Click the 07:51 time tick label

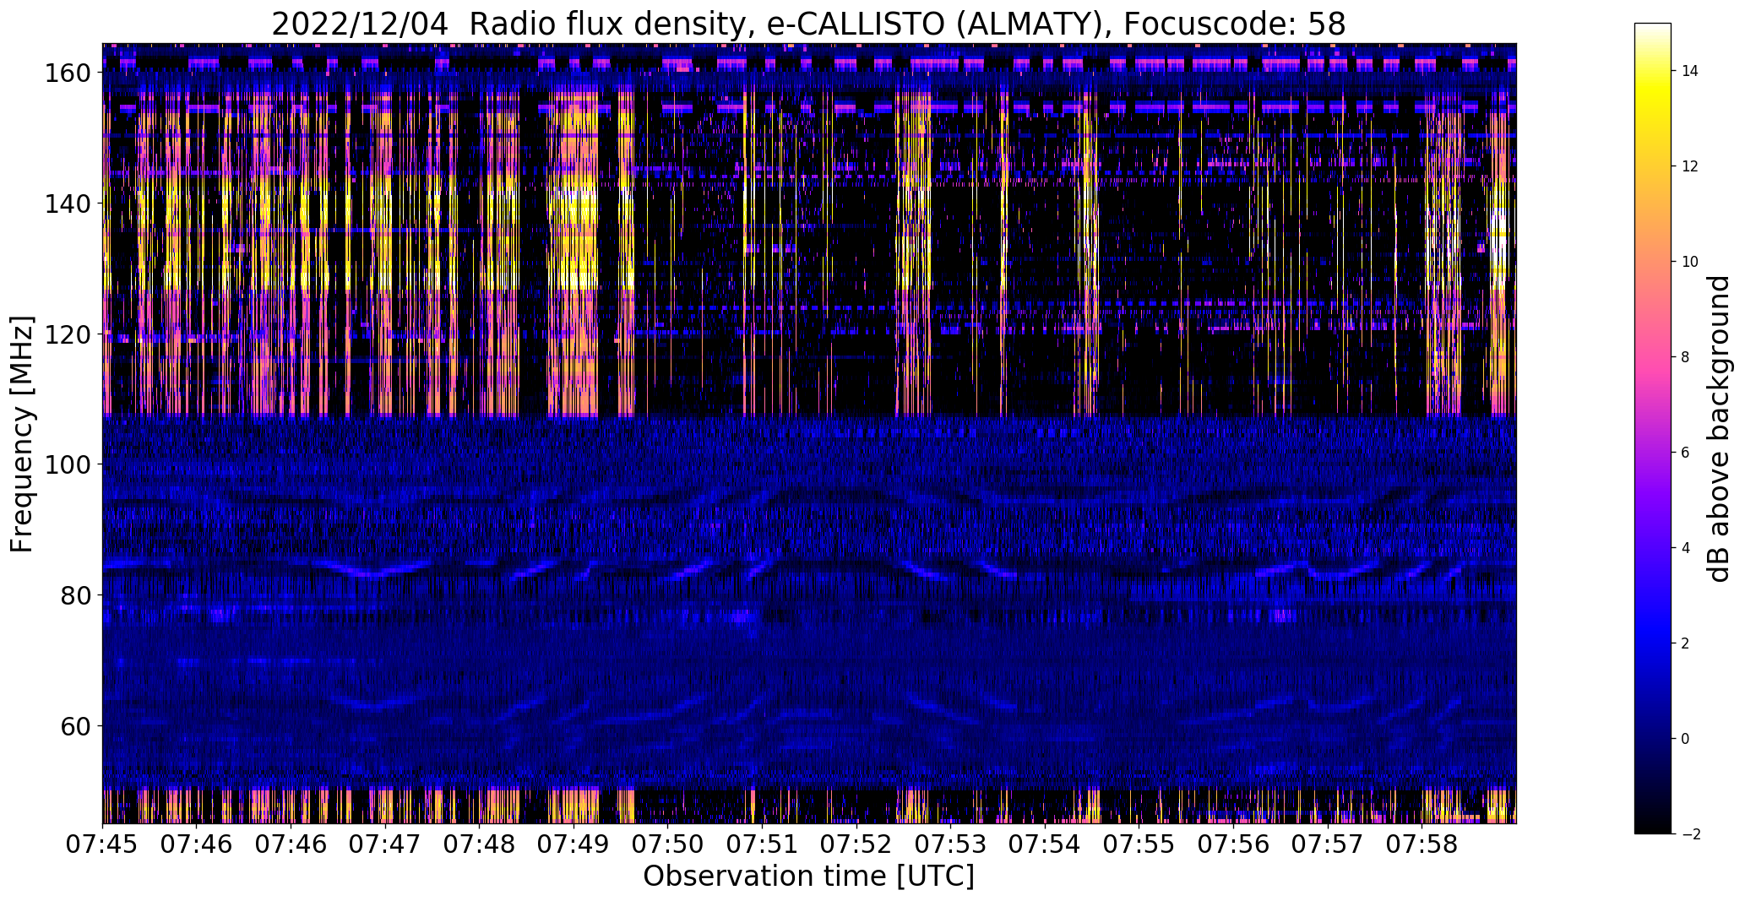click(x=763, y=844)
